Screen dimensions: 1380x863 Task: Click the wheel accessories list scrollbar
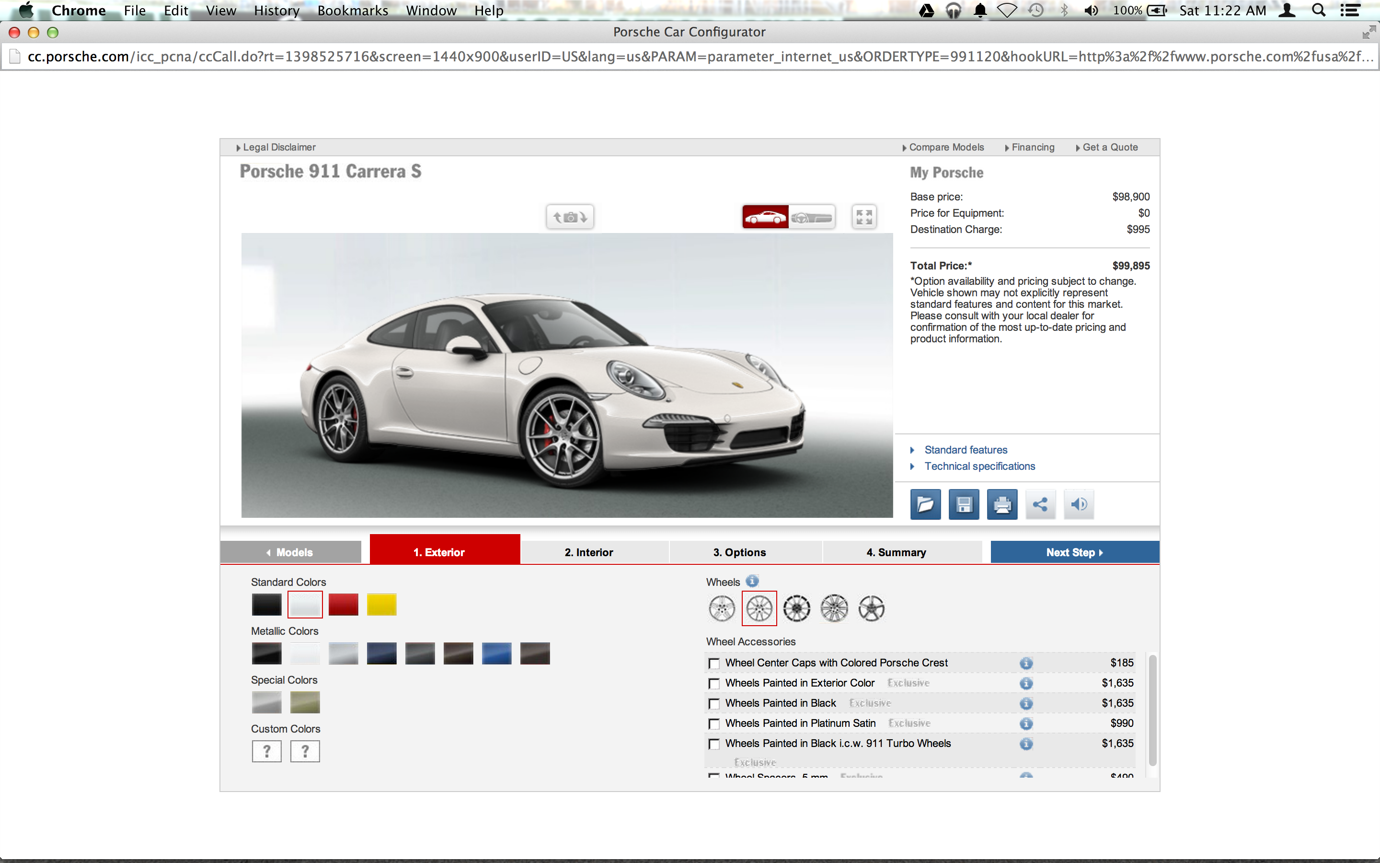point(1152,710)
